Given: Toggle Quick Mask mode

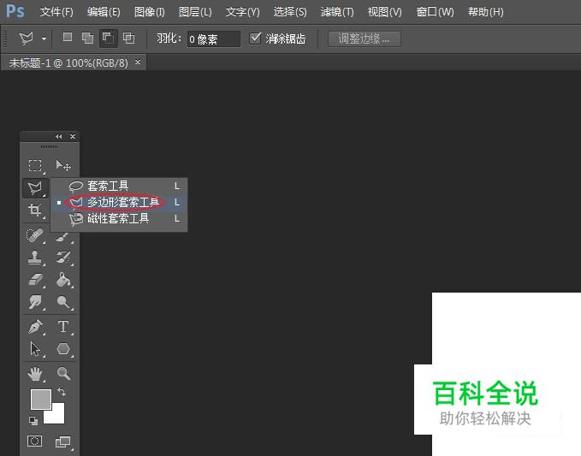Looking at the screenshot, I should tap(35, 441).
